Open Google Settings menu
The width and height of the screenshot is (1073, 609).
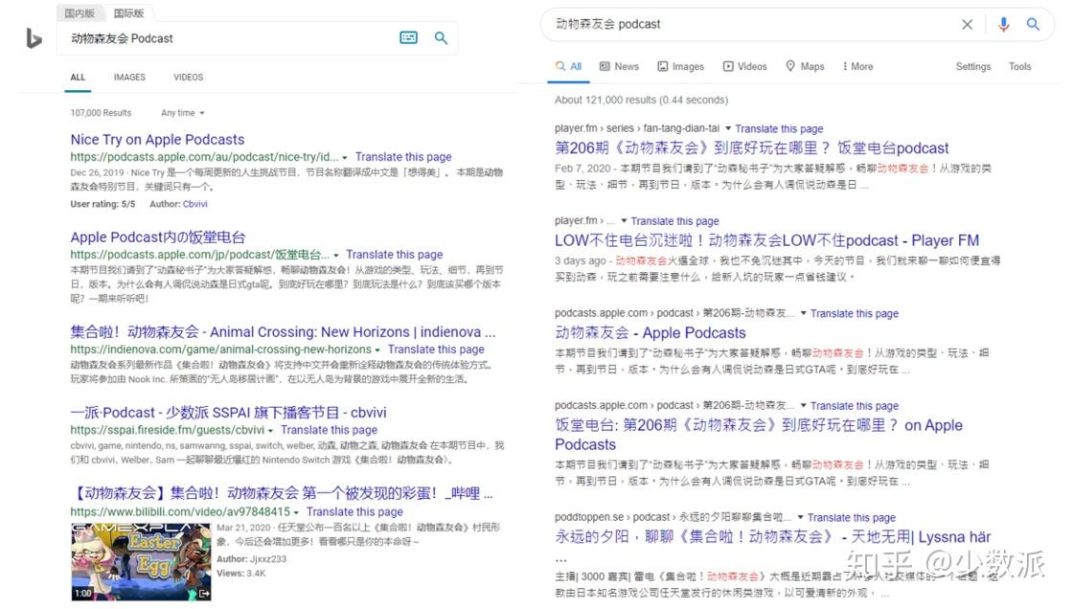pos(973,66)
